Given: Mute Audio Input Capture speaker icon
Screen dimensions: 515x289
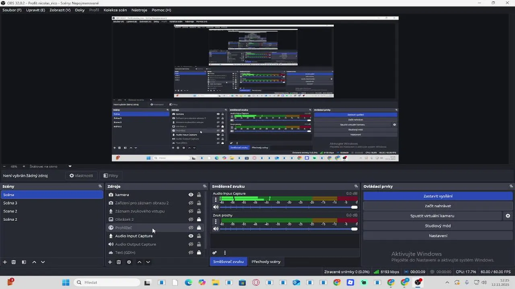Looking at the screenshot, I should coord(216,207).
